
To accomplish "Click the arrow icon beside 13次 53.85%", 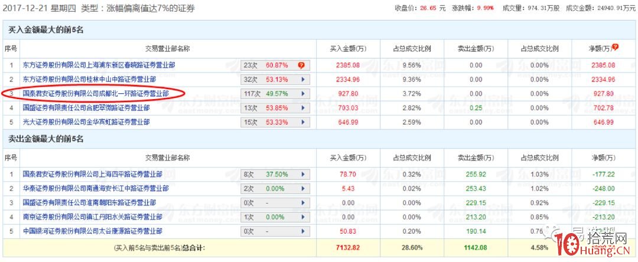I will (x=303, y=108).
